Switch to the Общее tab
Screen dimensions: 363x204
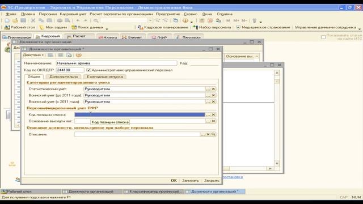[34, 76]
